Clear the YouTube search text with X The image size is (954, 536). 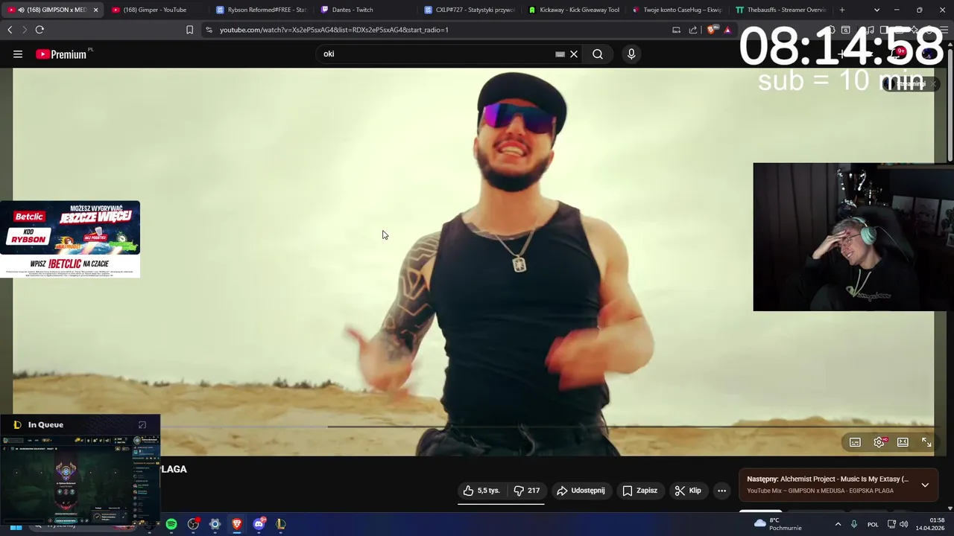pyautogui.click(x=574, y=54)
